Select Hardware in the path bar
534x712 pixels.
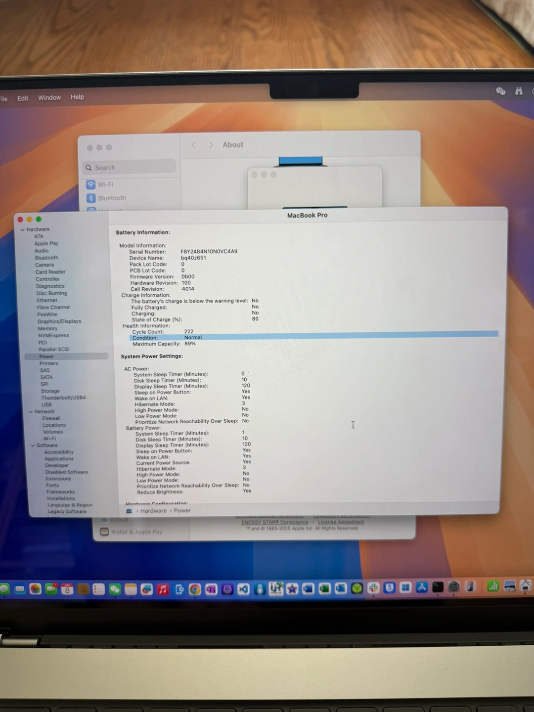pyautogui.click(x=153, y=511)
